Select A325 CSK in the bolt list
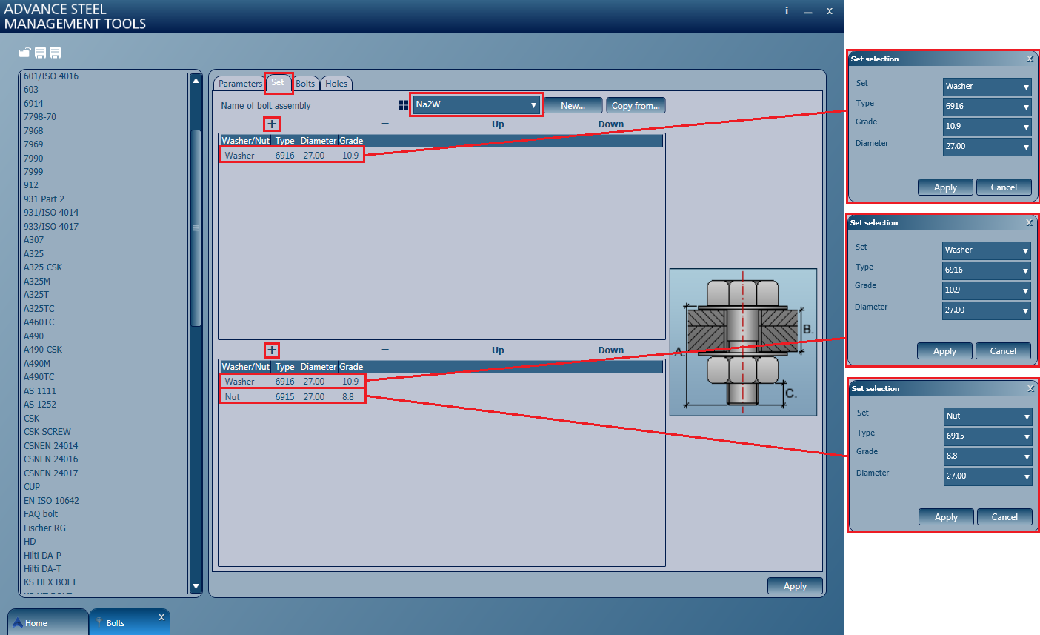The image size is (1040, 635). pyautogui.click(x=43, y=267)
